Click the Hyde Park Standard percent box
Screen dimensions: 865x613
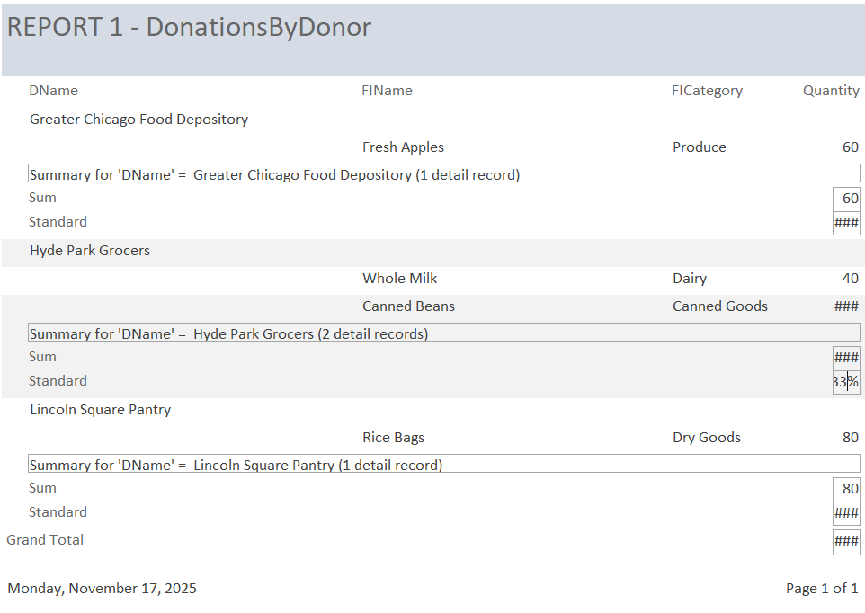coord(846,382)
